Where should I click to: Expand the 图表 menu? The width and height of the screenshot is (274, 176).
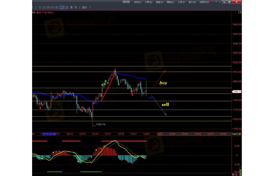(169, 2)
